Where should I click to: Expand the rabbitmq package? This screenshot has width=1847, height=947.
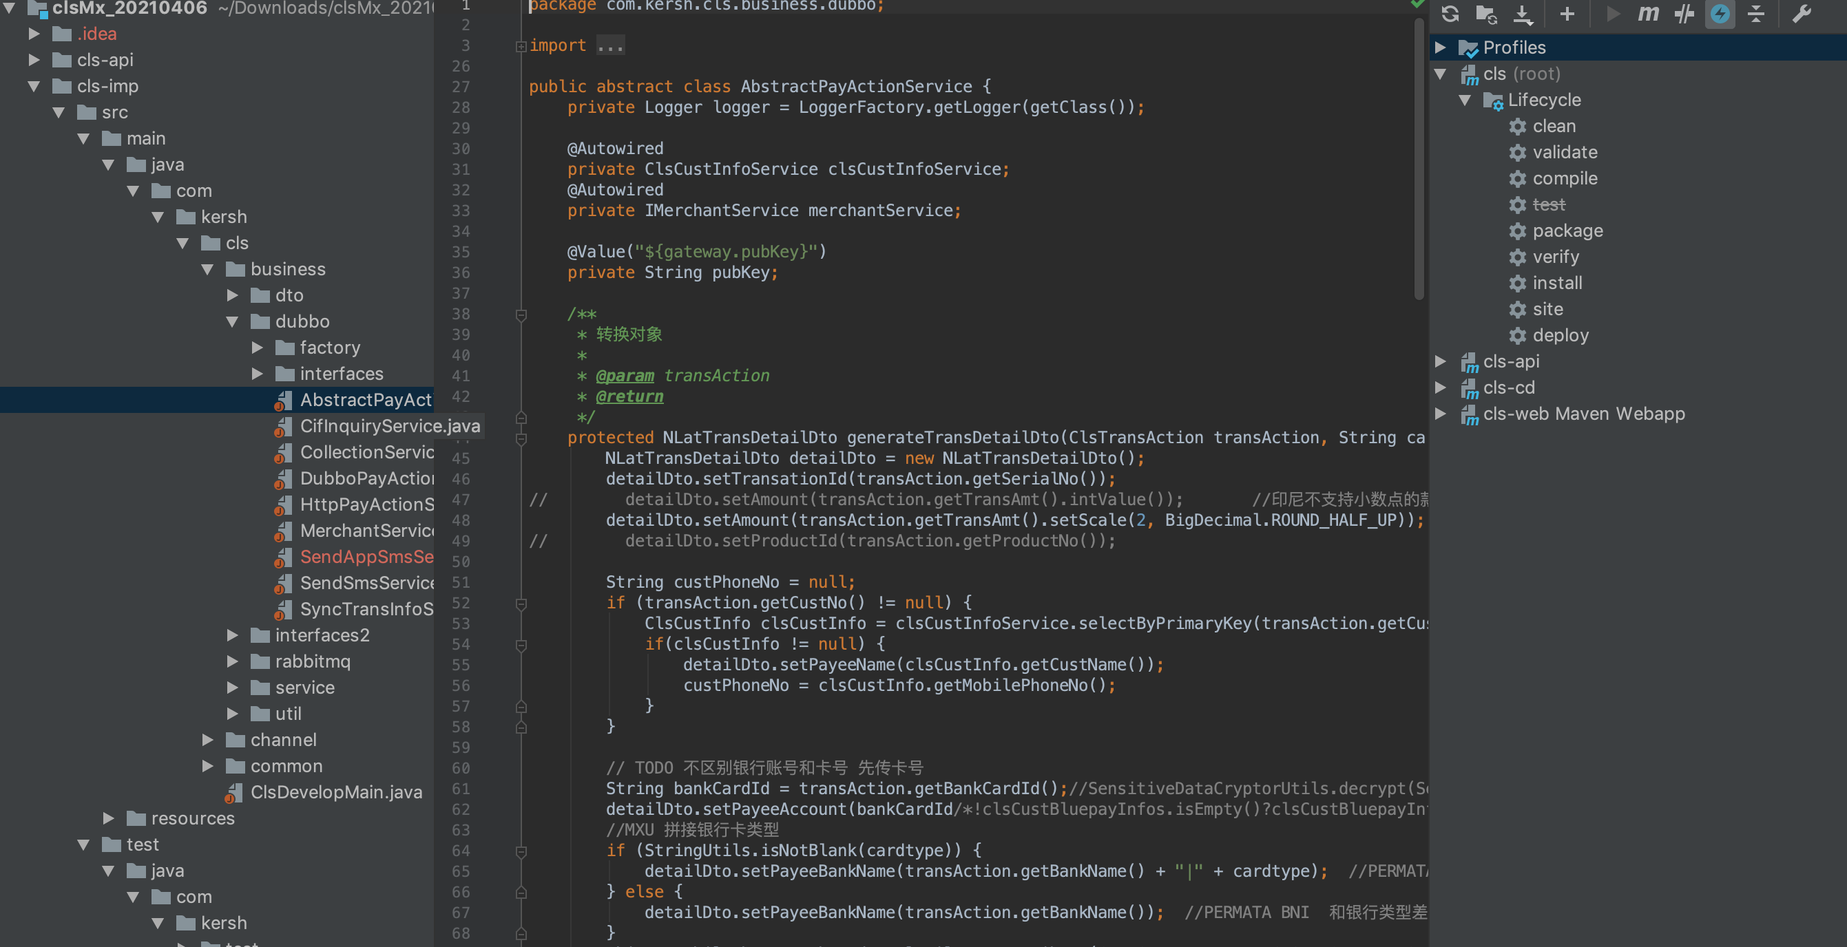(x=232, y=662)
